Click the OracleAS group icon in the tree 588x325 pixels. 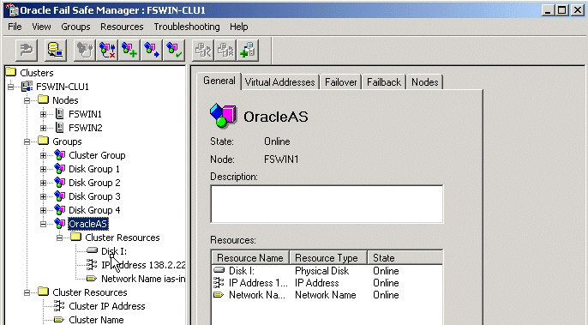[x=60, y=224]
